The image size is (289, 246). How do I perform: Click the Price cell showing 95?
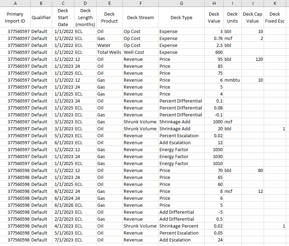pyautogui.click(x=214, y=59)
